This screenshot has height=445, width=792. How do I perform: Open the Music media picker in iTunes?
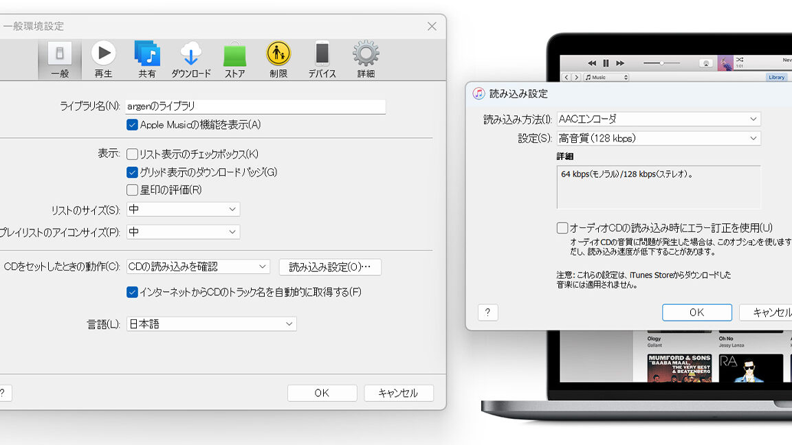click(606, 77)
